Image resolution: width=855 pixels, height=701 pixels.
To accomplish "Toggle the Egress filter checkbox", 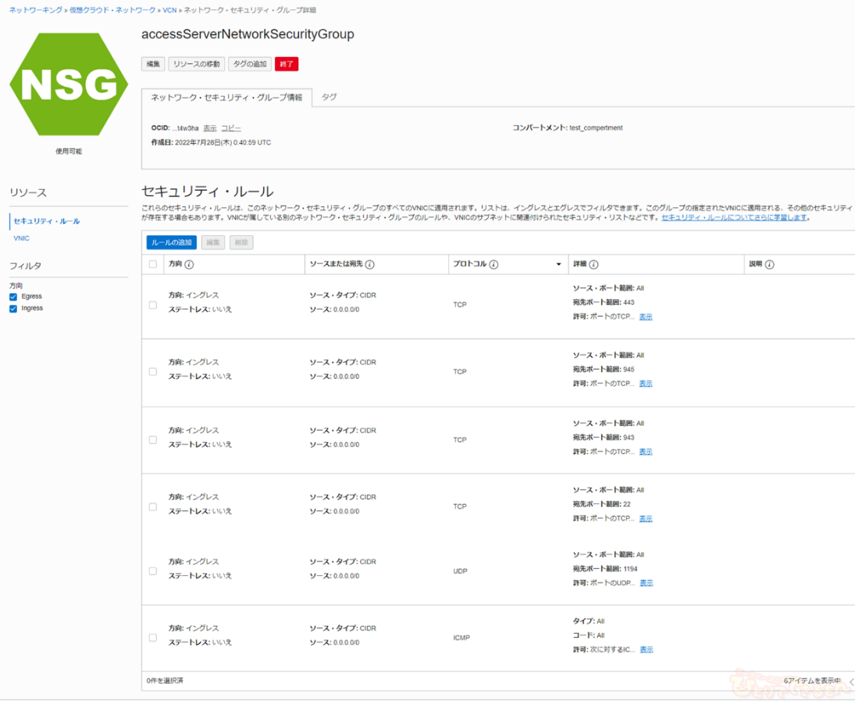I will [13, 297].
